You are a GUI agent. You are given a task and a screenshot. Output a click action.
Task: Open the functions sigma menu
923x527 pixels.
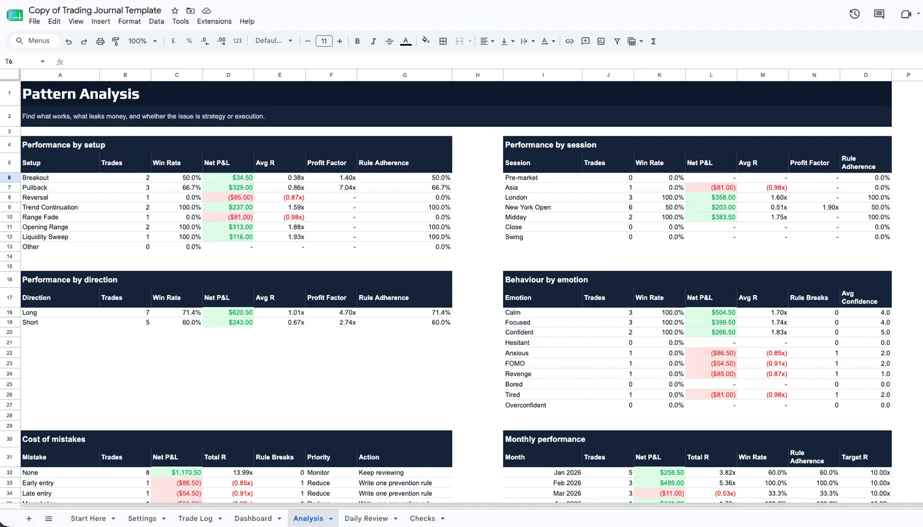tap(653, 41)
